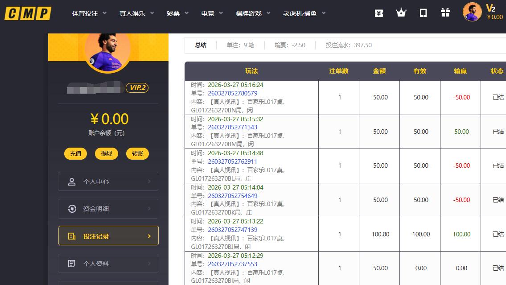Open the mobile app icon in the header

tap(423, 12)
